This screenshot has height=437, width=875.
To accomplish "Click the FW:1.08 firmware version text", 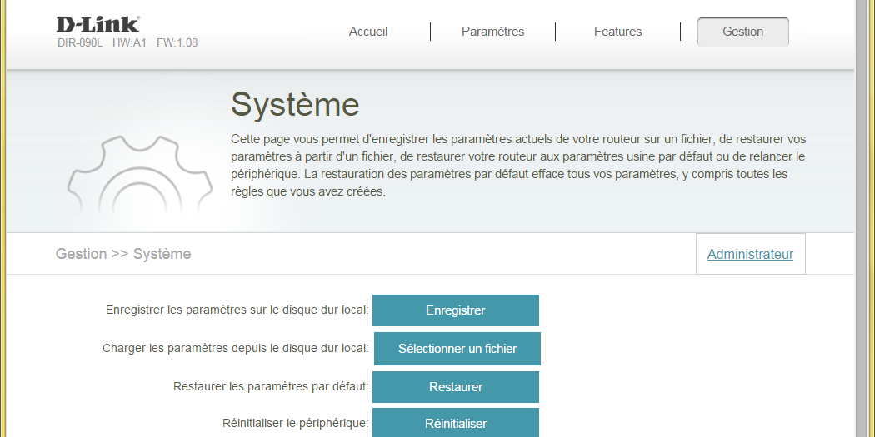I will [177, 43].
